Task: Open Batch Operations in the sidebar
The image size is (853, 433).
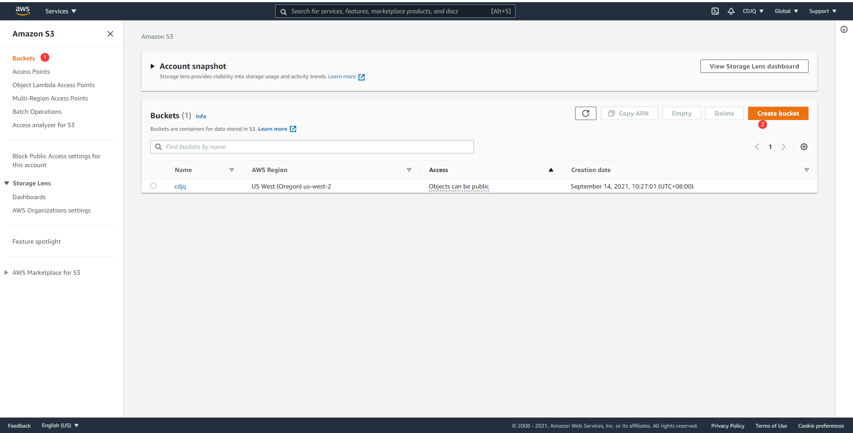Action: [x=37, y=112]
